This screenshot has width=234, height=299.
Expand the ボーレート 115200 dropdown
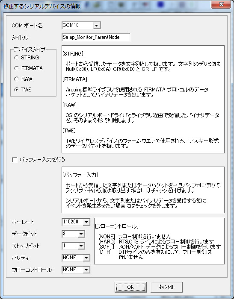coord(86,222)
